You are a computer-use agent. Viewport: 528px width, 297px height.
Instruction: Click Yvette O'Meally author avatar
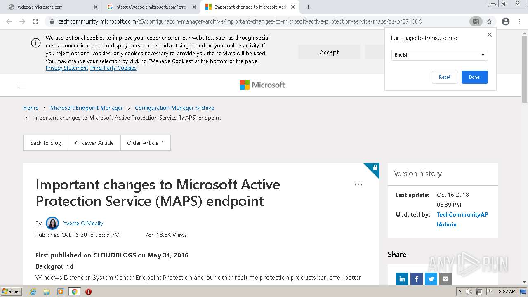(52, 223)
